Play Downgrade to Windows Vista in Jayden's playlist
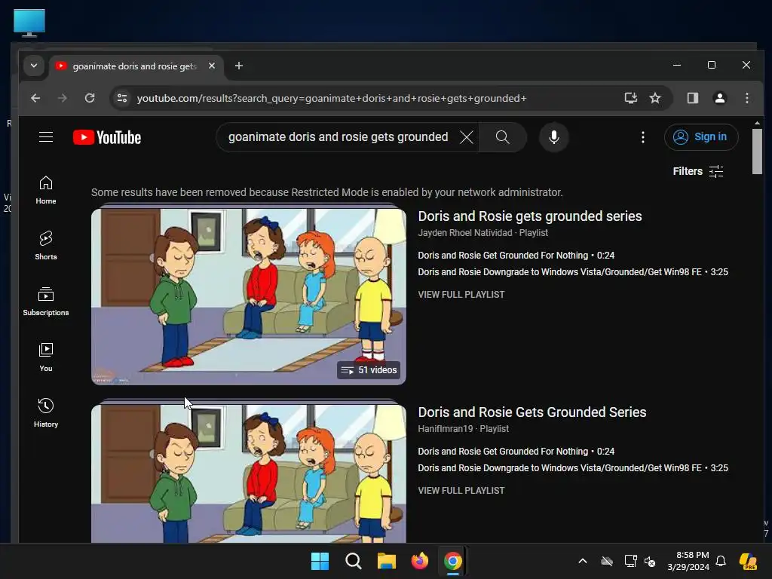Viewport: 772px width, 579px height. click(573, 272)
